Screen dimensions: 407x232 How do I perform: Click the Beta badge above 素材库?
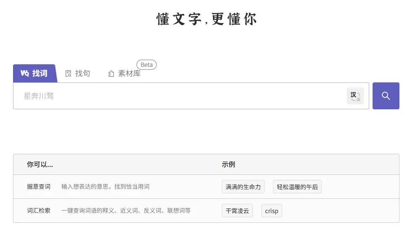[x=147, y=65]
